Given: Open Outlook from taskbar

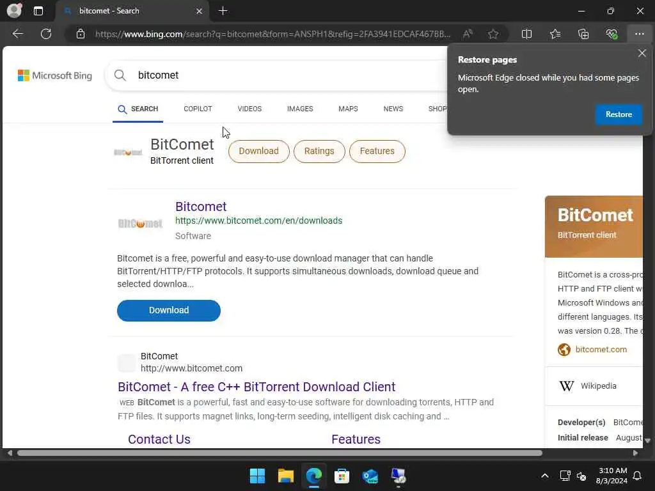Looking at the screenshot, I should click(370, 476).
